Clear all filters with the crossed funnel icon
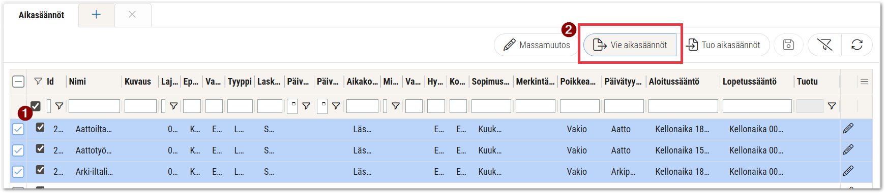This screenshot has width=885, height=193. tap(824, 45)
